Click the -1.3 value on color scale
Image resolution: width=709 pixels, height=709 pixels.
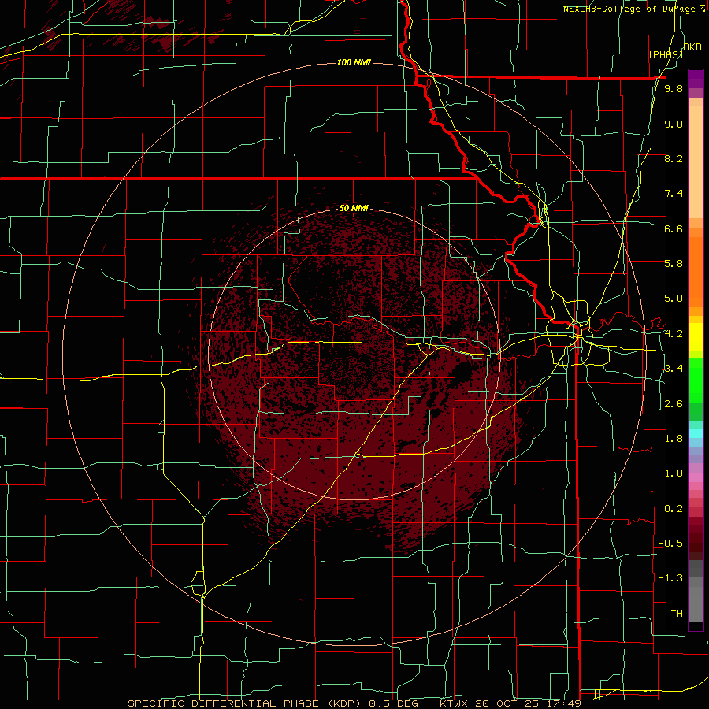[670, 578]
